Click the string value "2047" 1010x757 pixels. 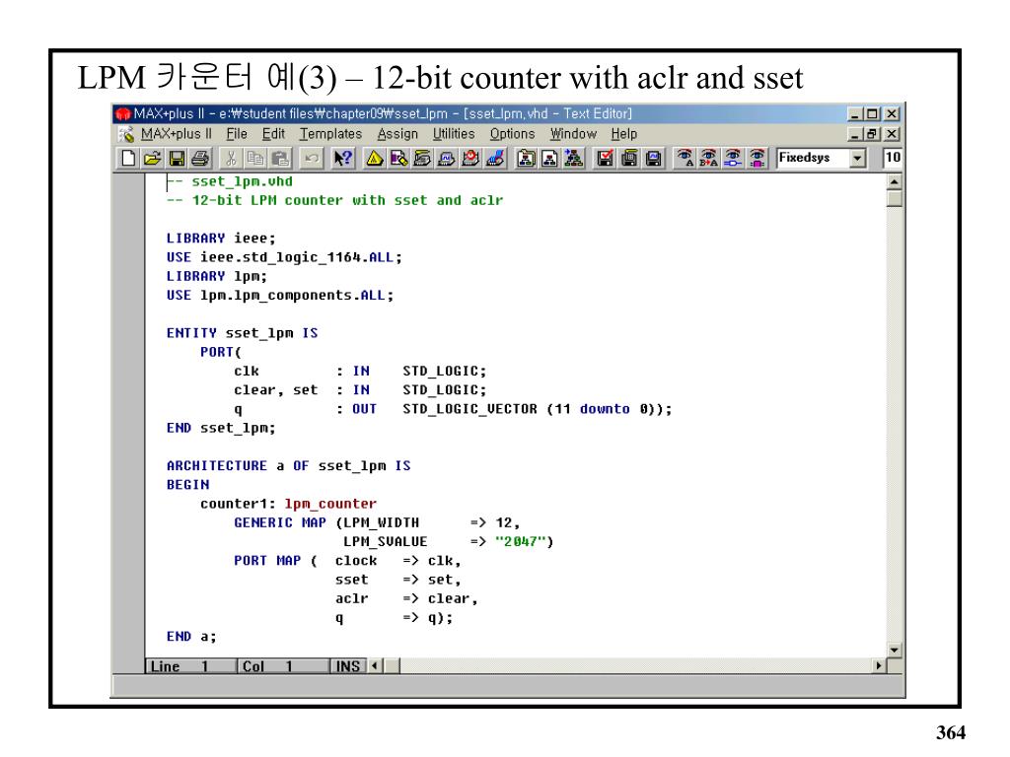pos(521,541)
